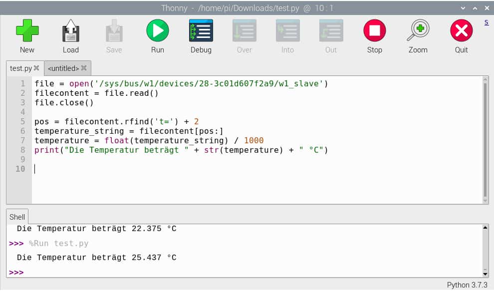494x291 pixels.
Task: Place cursor on empty line 10
Action: 257,169
